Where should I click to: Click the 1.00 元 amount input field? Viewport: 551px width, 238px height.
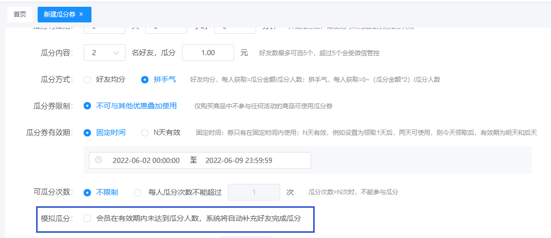click(x=208, y=53)
